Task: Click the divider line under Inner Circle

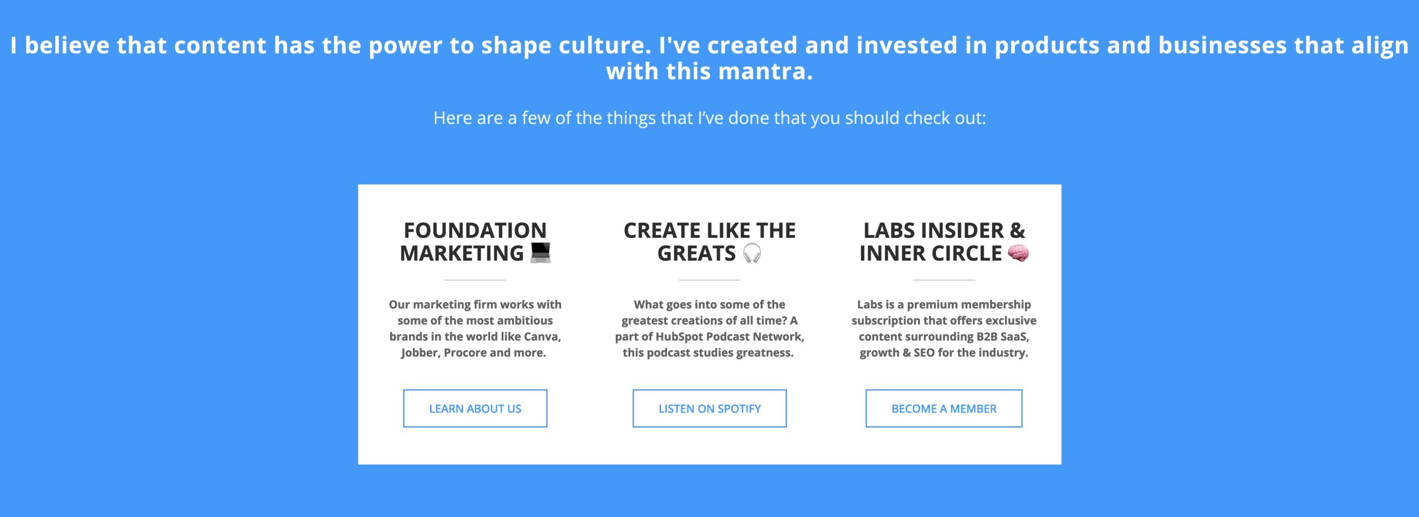Action: [943, 280]
